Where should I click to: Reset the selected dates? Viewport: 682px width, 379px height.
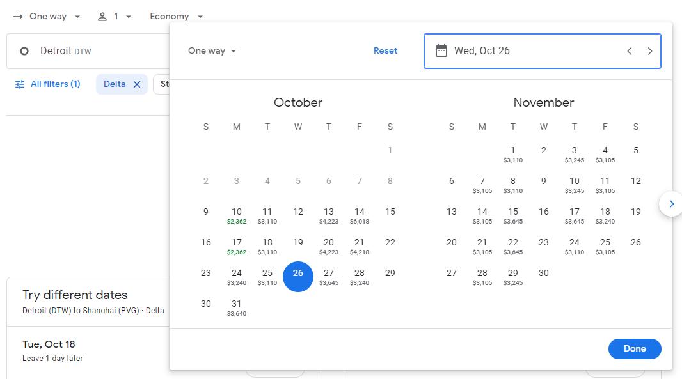(385, 51)
